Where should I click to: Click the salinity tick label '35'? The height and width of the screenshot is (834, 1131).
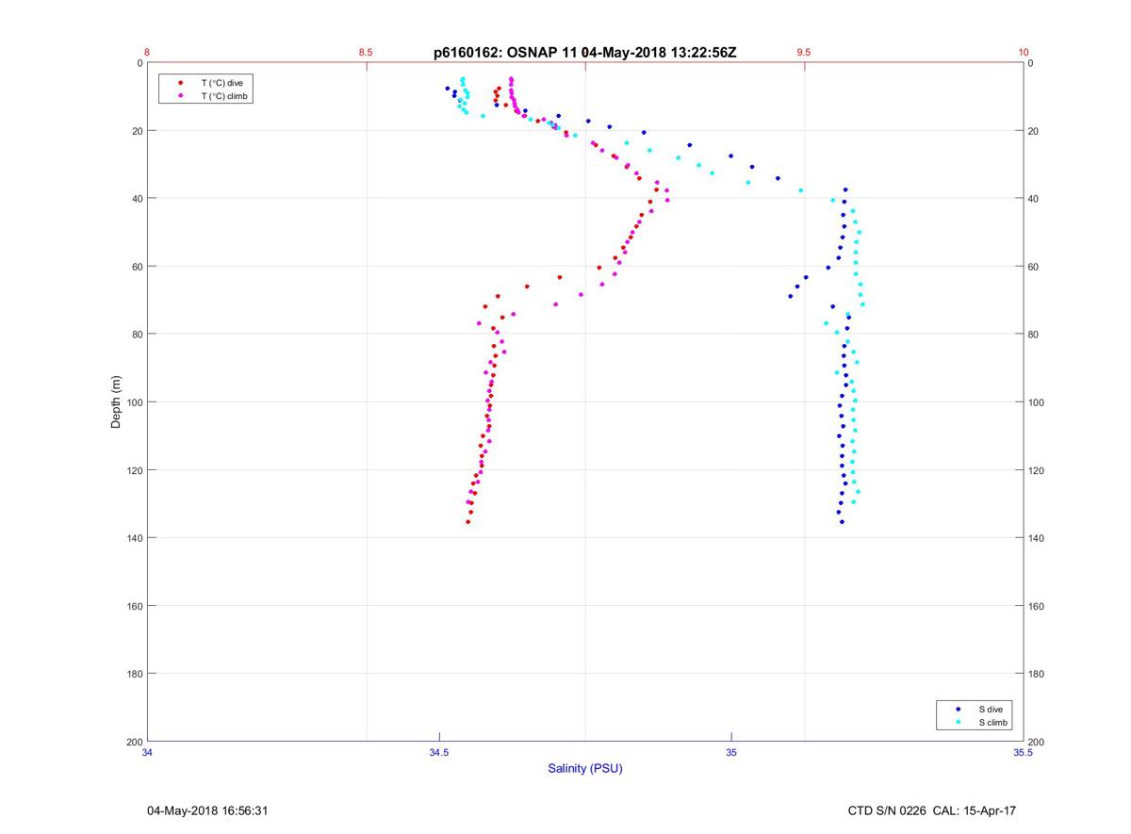click(x=731, y=753)
